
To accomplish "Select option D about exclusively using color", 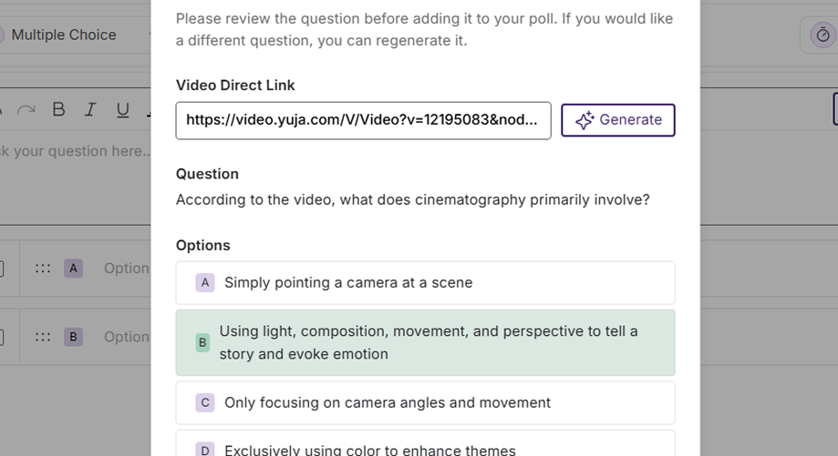I will tap(425, 447).
